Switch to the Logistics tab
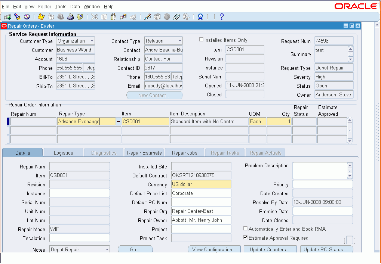 click(64, 153)
